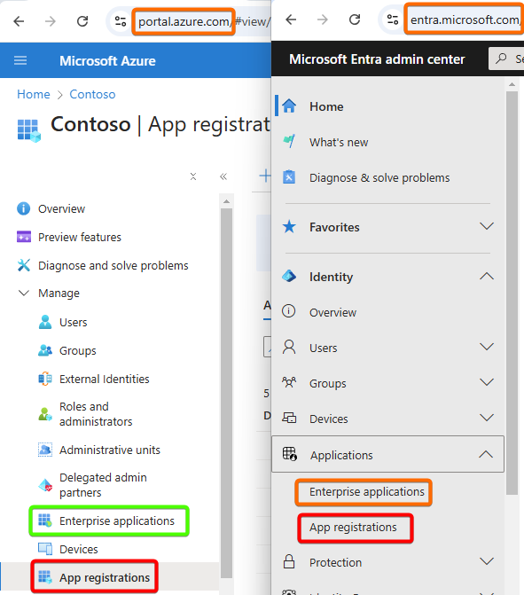Click the Entra menu vertical scrollbar
This screenshot has height=595, width=524.
(x=512, y=293)
